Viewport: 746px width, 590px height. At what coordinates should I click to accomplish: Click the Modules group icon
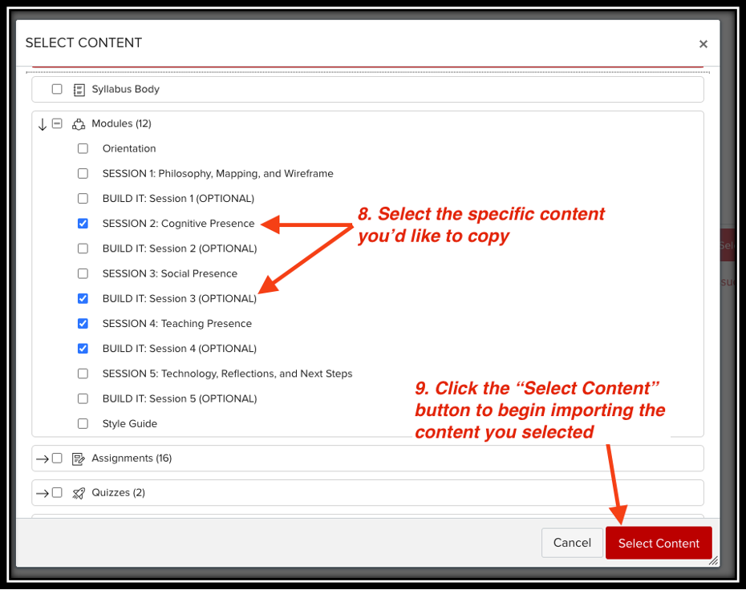point(79,124)
